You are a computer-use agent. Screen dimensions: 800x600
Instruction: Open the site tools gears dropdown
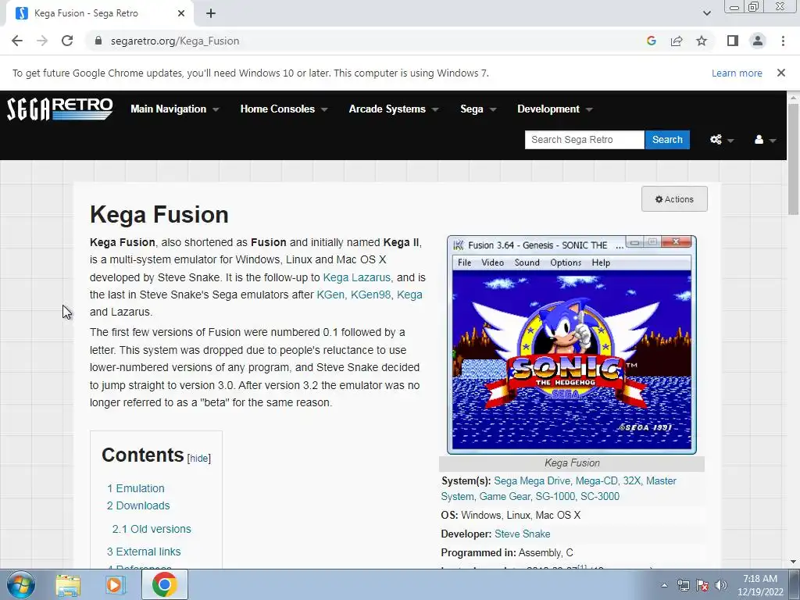(721, 140)
